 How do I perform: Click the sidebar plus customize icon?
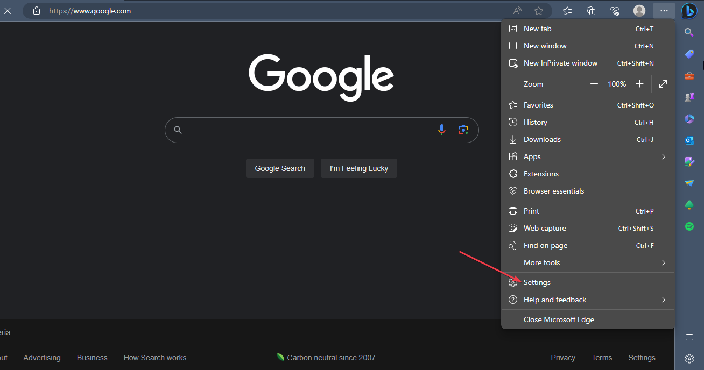(689, 250)
